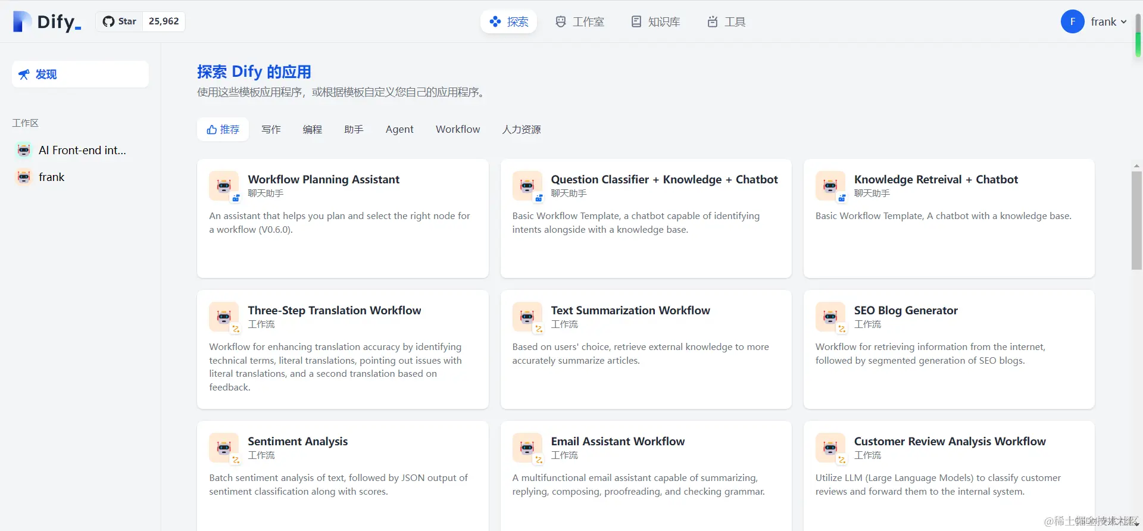Image resolution: width=1143 pixels, height=531 pixels.
Task: Click the 探索 Dify 的应用 heading
Action: (254, 72)
